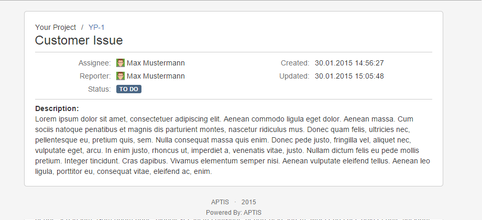The width and height of the screenshot is (482, 220).
Task: Click APTIS in the footer's top line
Action: pyautogui.click(x=220, y=202)
